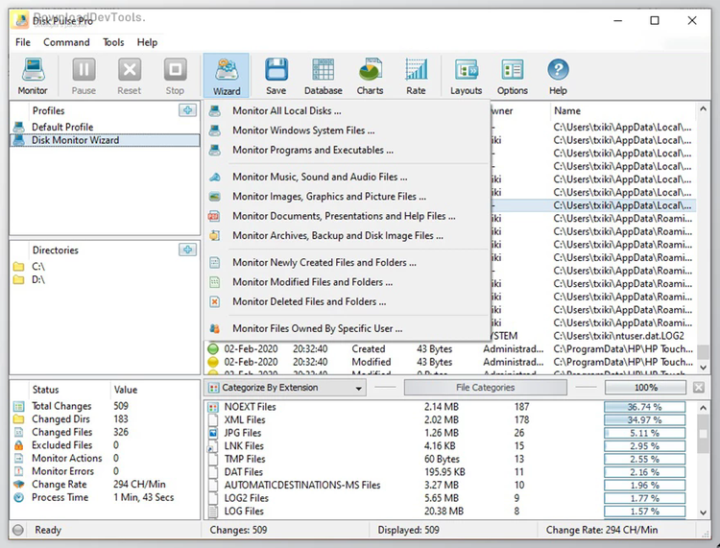Click the Name column header
Viewport: 720px width, 548px height.
[624, 110]
